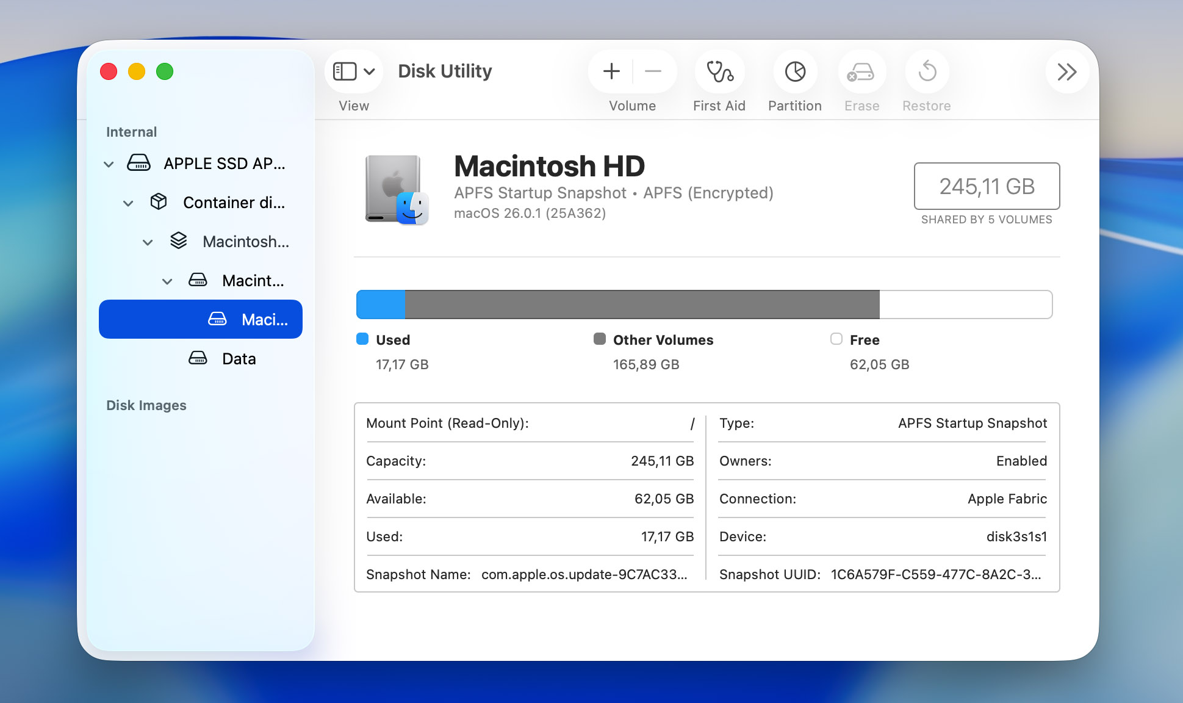The height and width of the screenshot is (703, 1183).
Task: Minimize the Disk Utility window
Action: point(137,71)
